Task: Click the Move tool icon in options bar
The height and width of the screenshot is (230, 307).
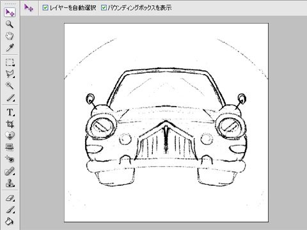Action: 29,8
